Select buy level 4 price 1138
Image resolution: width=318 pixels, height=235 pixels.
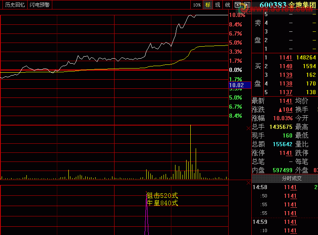pyautogui.click(x=286, y=83)
